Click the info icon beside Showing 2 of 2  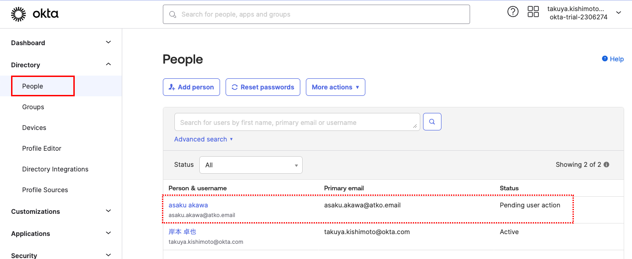point(607,165)
